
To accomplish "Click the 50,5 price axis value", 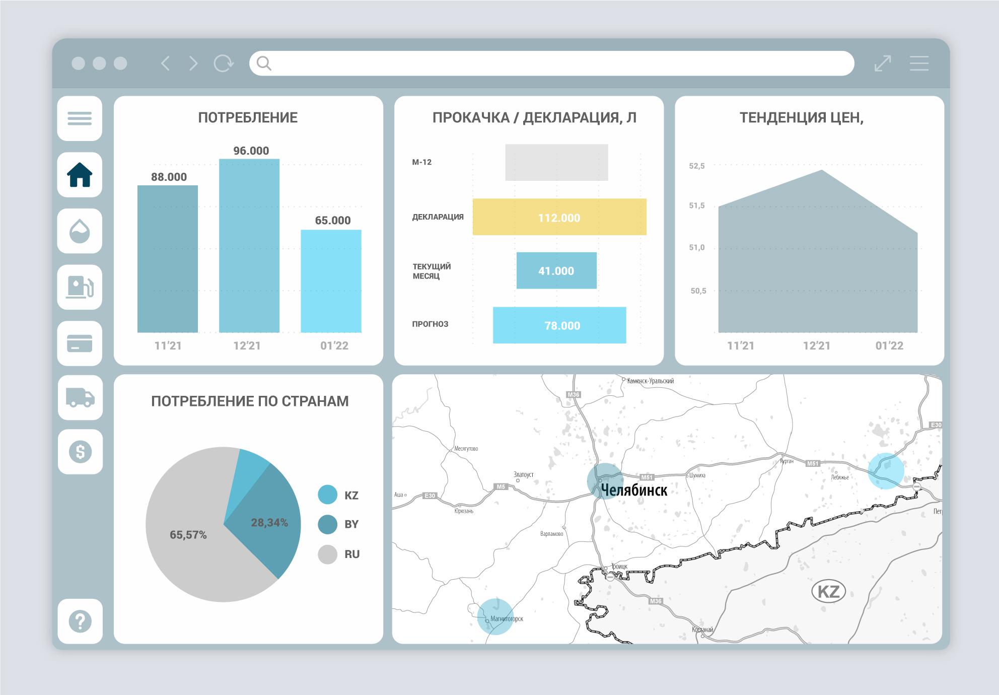I will [x=698, y=291].
